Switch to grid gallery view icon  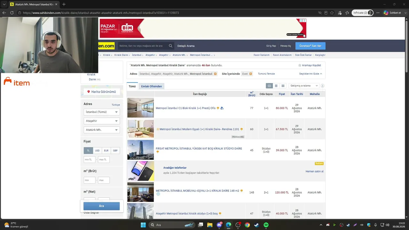coord(283,86)
